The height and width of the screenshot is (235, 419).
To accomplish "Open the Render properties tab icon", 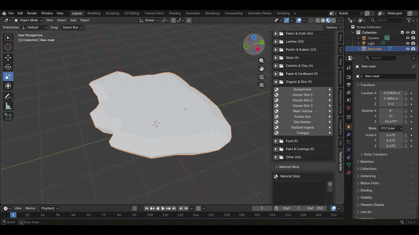I will 349,77.
